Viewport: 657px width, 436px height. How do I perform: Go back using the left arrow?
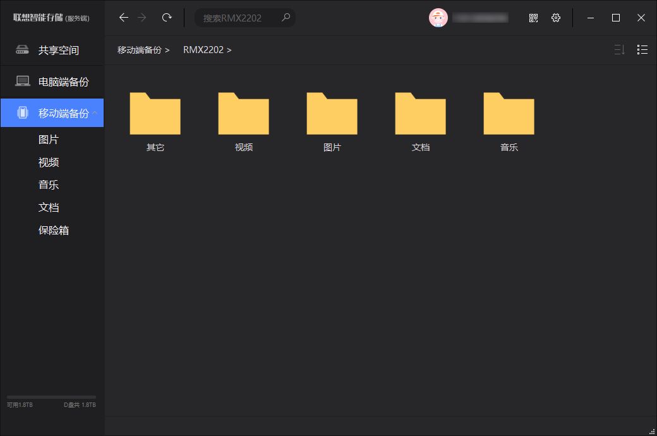[124, 18]
